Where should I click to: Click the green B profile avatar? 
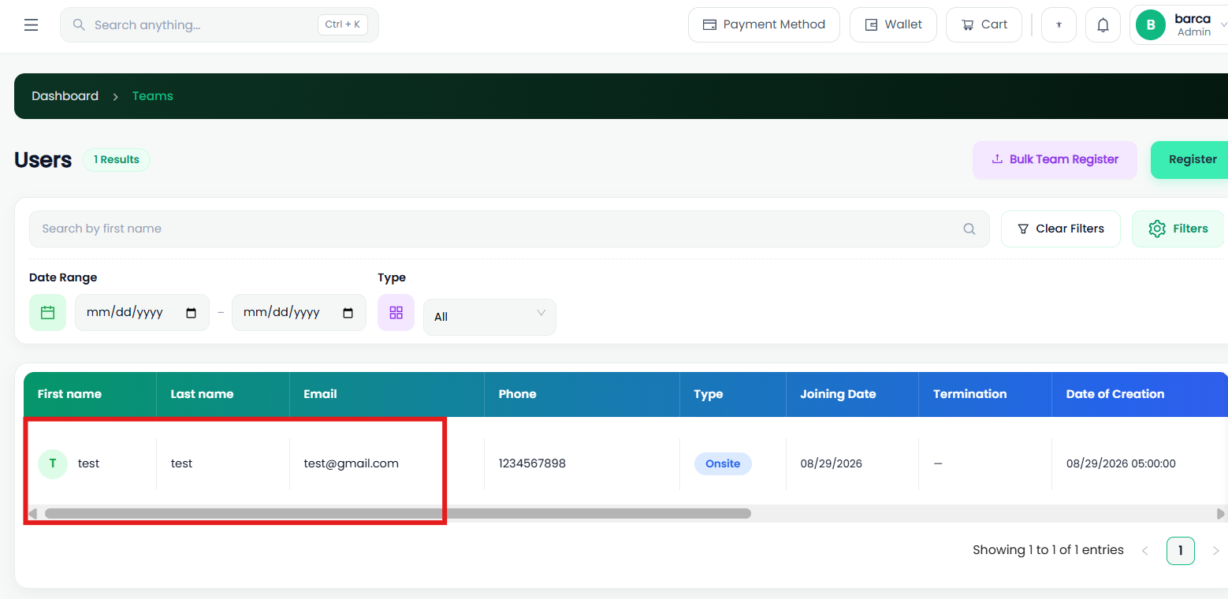coord(1151,25)
